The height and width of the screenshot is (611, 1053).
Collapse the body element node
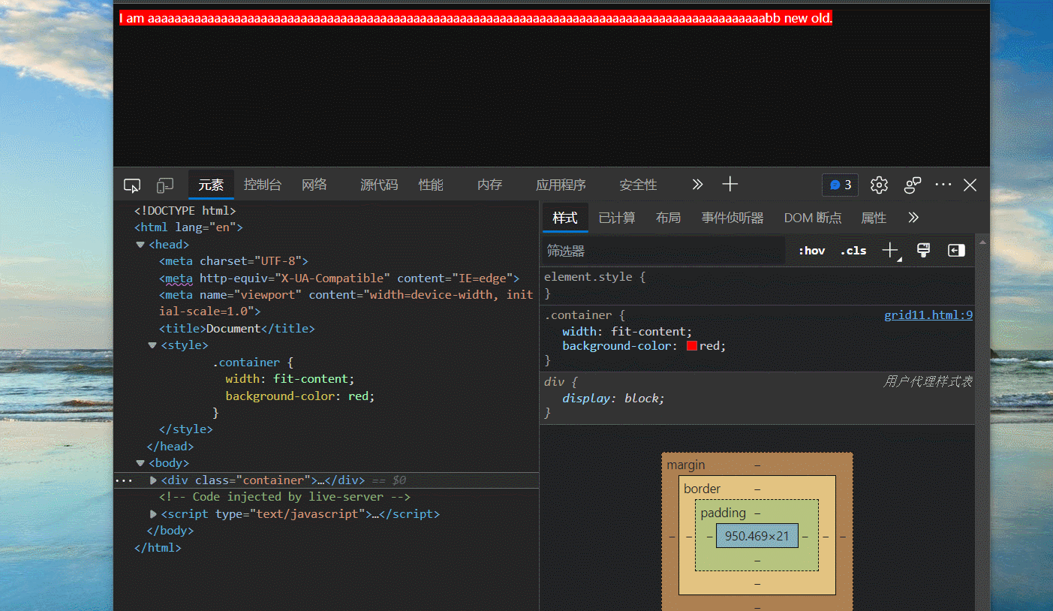140,463
